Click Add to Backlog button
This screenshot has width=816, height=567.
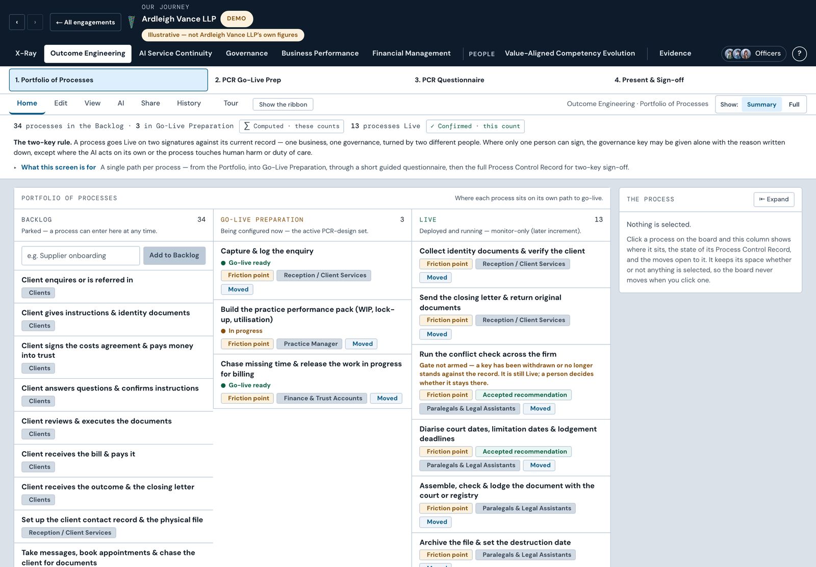pos(174,256)
